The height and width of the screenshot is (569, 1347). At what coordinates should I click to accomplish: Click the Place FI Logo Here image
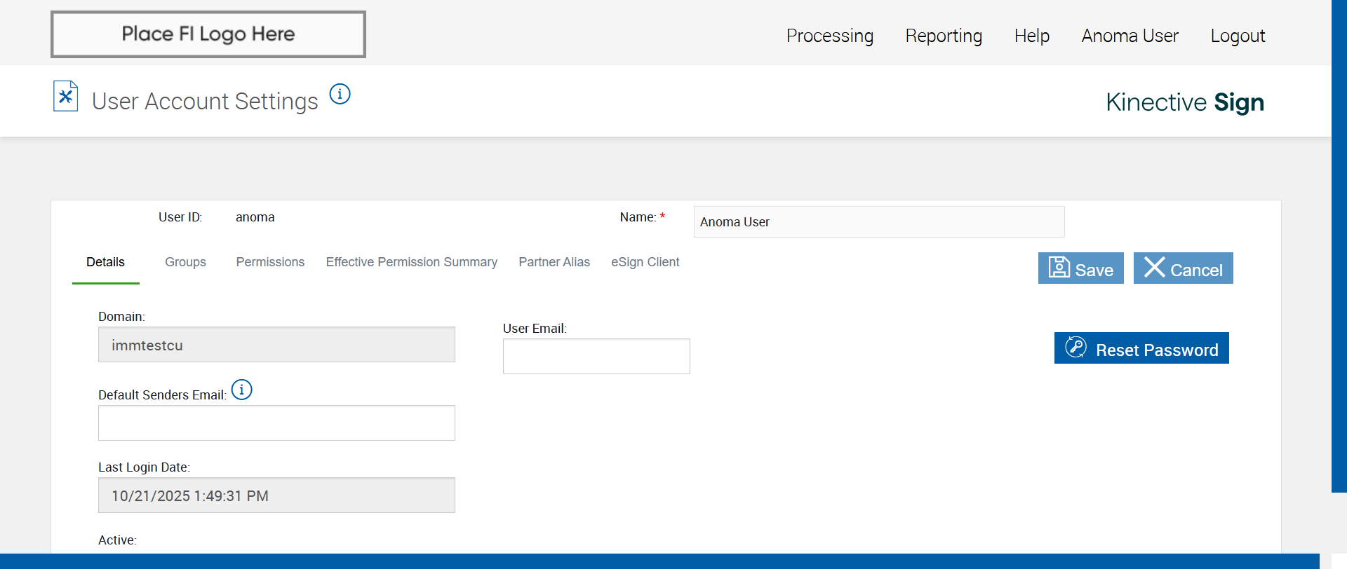click(x=208, y=34)
